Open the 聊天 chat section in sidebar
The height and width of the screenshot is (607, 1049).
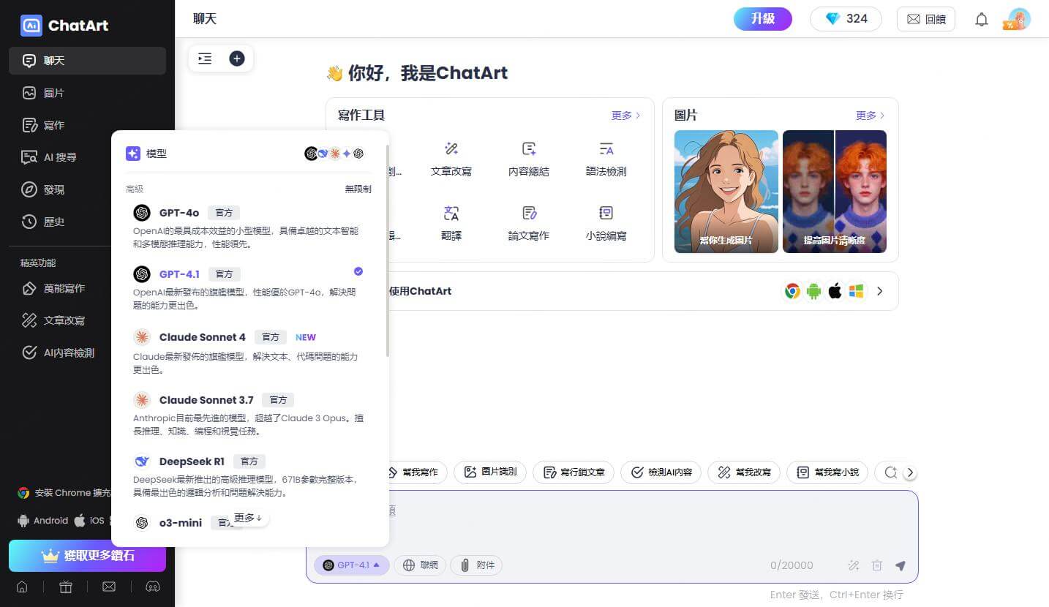click(x=87, y=61)
